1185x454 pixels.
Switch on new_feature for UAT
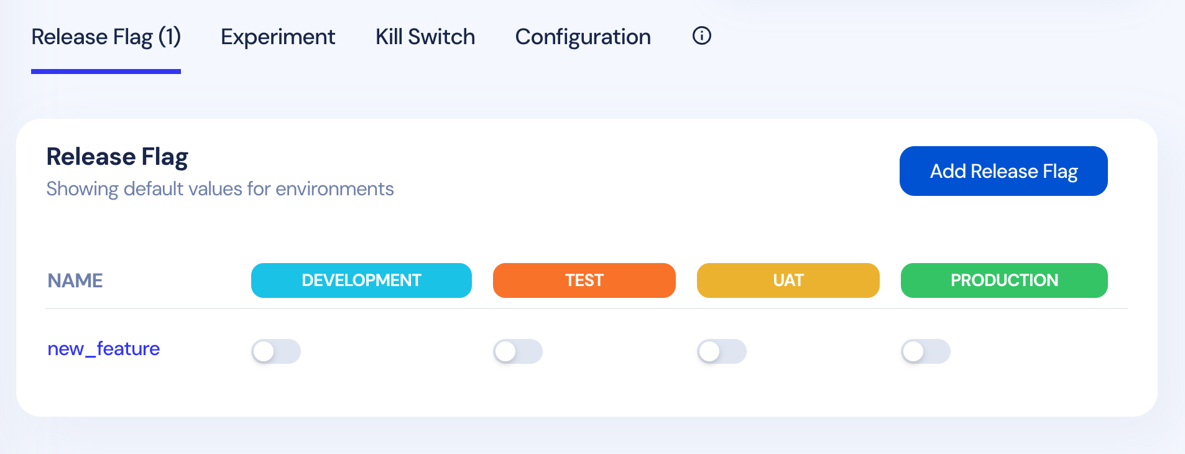(722, 351)
